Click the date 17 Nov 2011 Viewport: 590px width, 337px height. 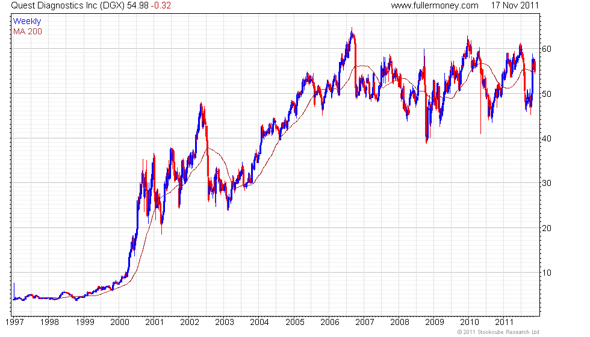point(515,5)
